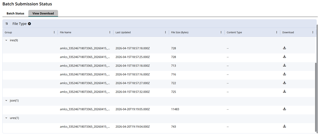Download the 722-byte file
The width and height of the screenshot is (318, 136).
click(x=284, y=83)
